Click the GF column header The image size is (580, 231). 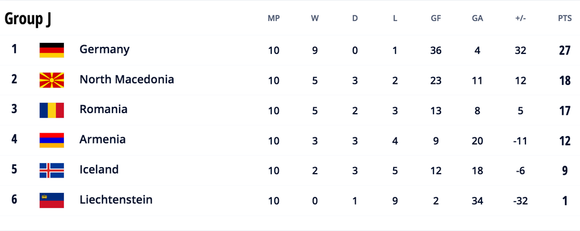(x=436, y=19)
